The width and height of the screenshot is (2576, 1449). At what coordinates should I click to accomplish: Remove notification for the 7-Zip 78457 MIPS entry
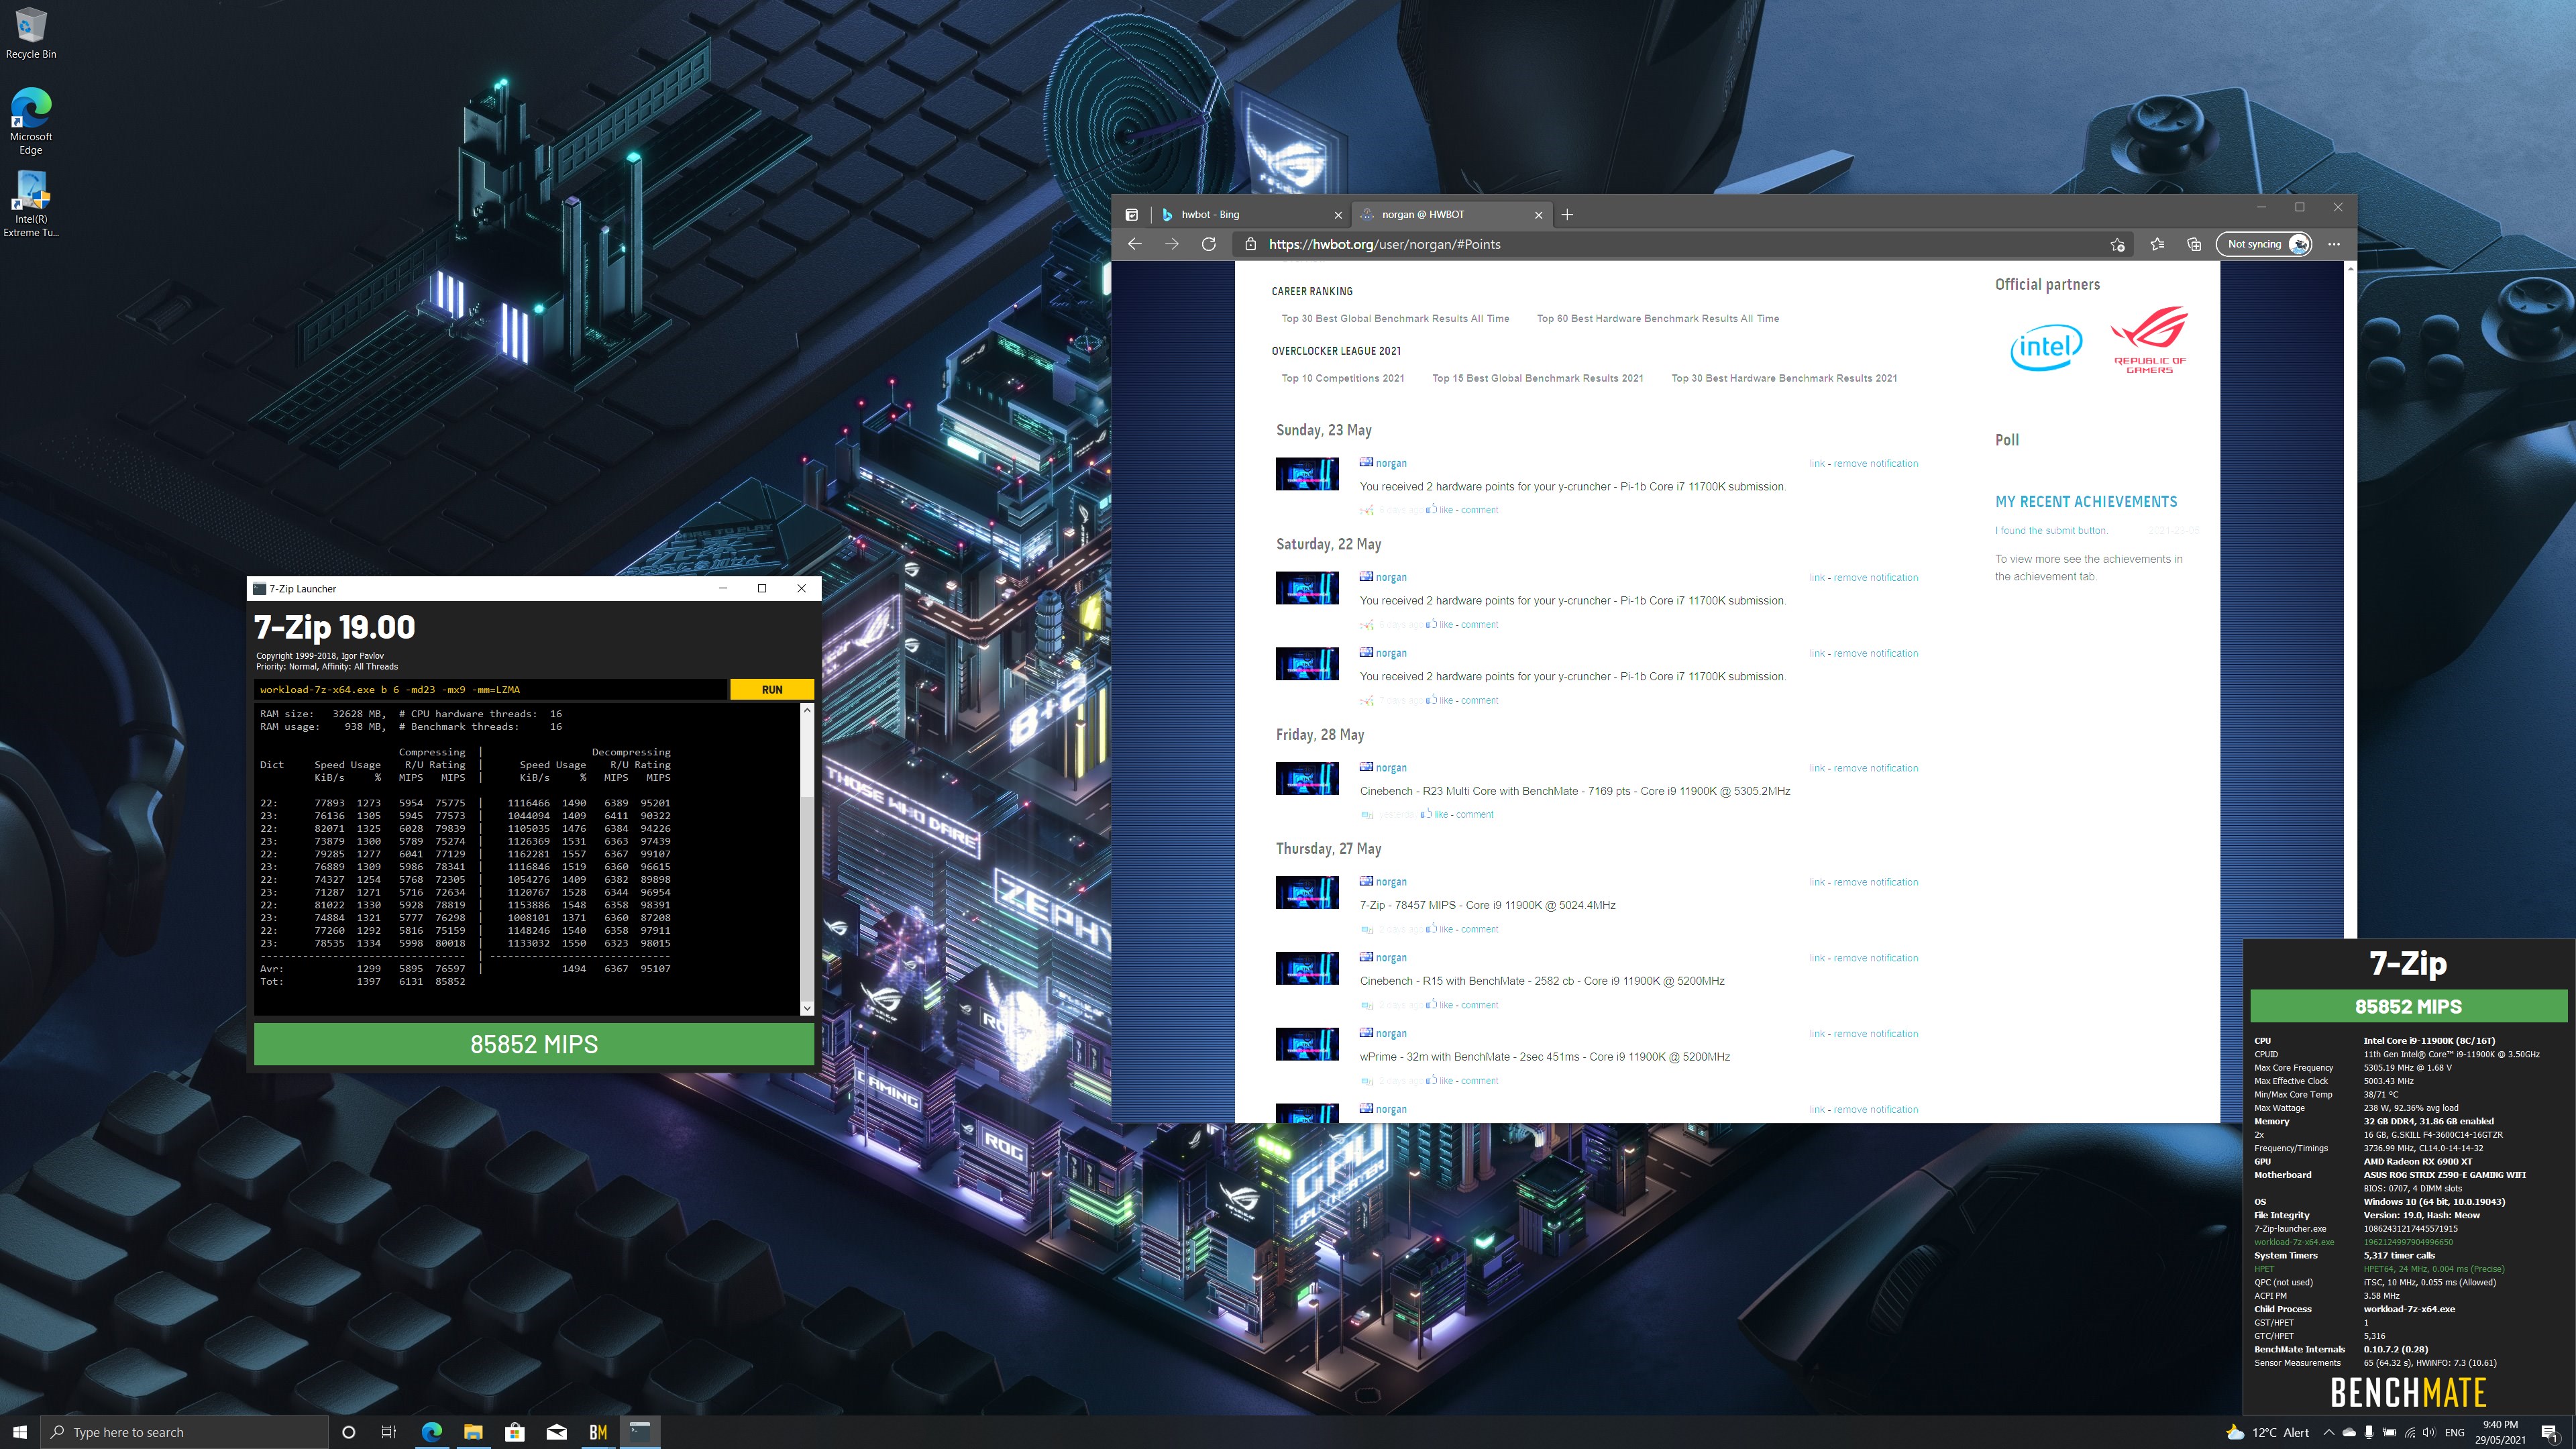point(1875,882)
